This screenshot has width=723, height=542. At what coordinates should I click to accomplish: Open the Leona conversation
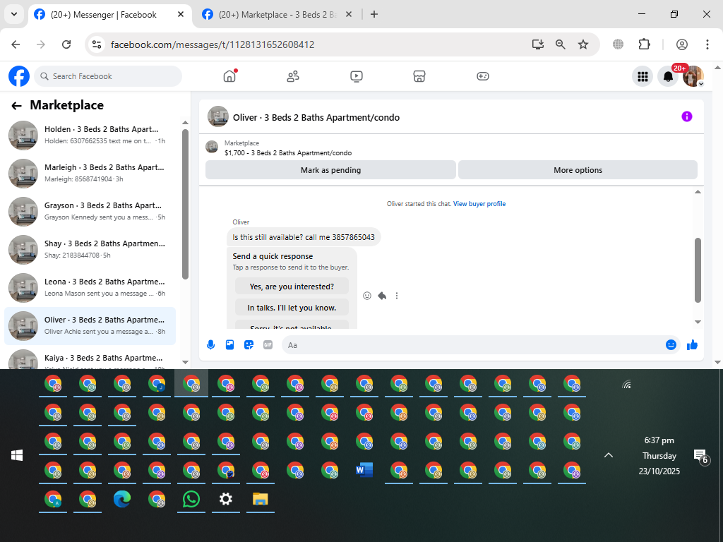pyautogui.click(x=90, y=288)
